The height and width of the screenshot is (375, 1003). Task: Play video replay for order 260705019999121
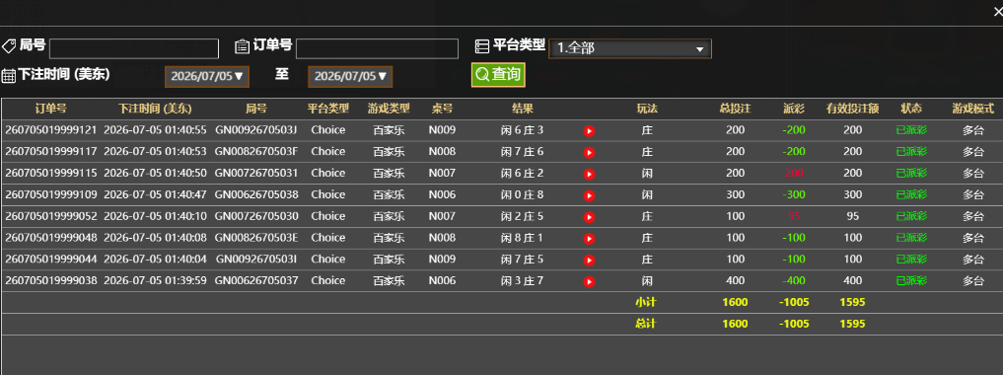pyautogui.click(x=589, y=131)
